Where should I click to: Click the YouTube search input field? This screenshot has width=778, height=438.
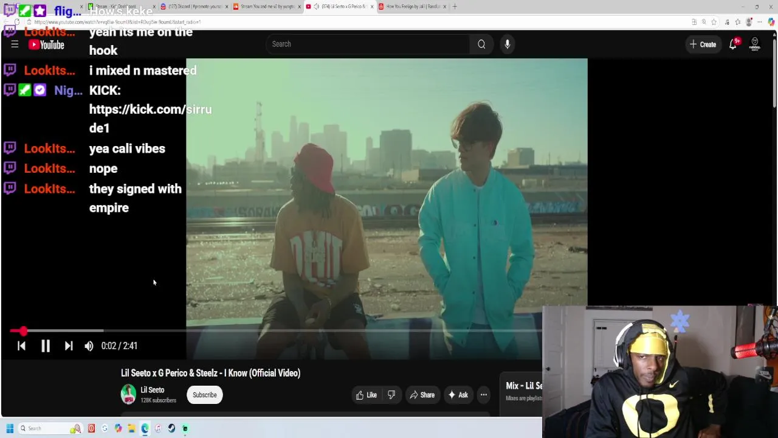pyautogui.click(x=368, y=44)
